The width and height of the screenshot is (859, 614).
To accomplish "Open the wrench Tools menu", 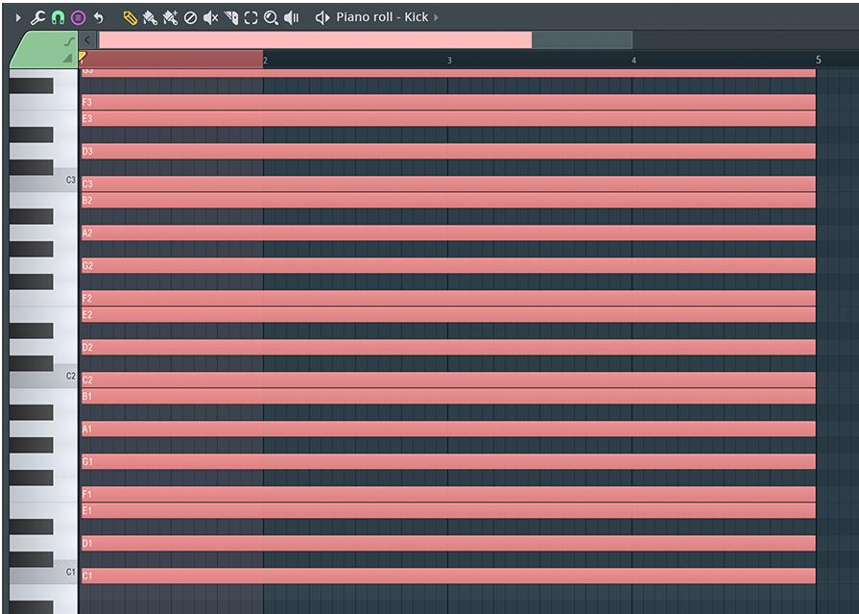I will pos(37,18).
